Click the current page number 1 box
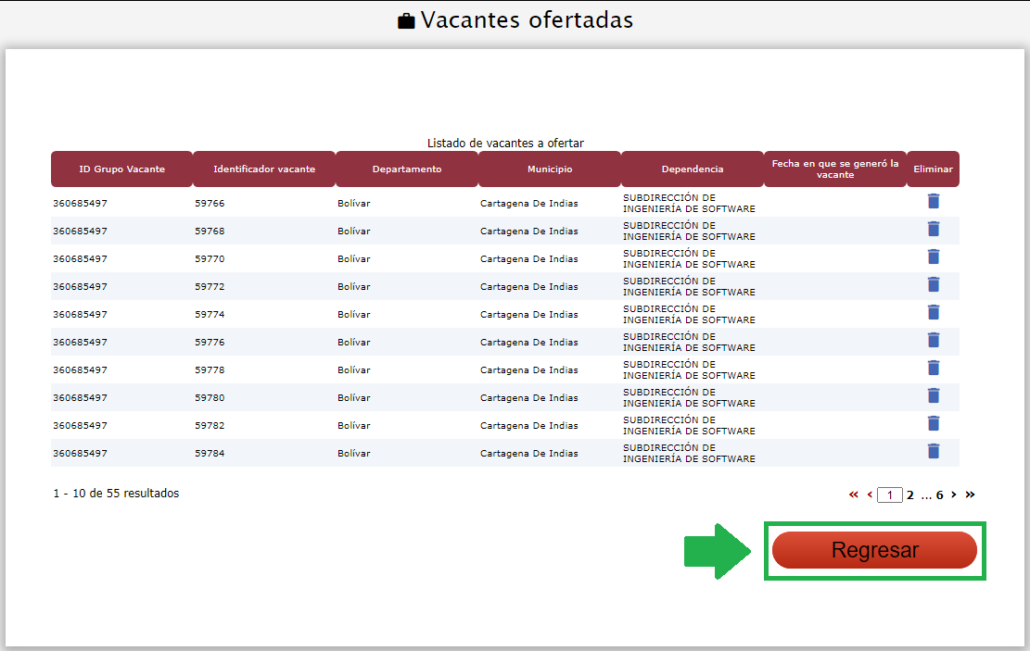 click(890, 495)
